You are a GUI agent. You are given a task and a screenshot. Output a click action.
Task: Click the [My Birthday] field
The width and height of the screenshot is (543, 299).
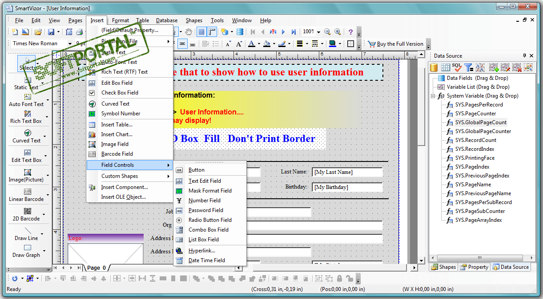[x=347, y=187]
